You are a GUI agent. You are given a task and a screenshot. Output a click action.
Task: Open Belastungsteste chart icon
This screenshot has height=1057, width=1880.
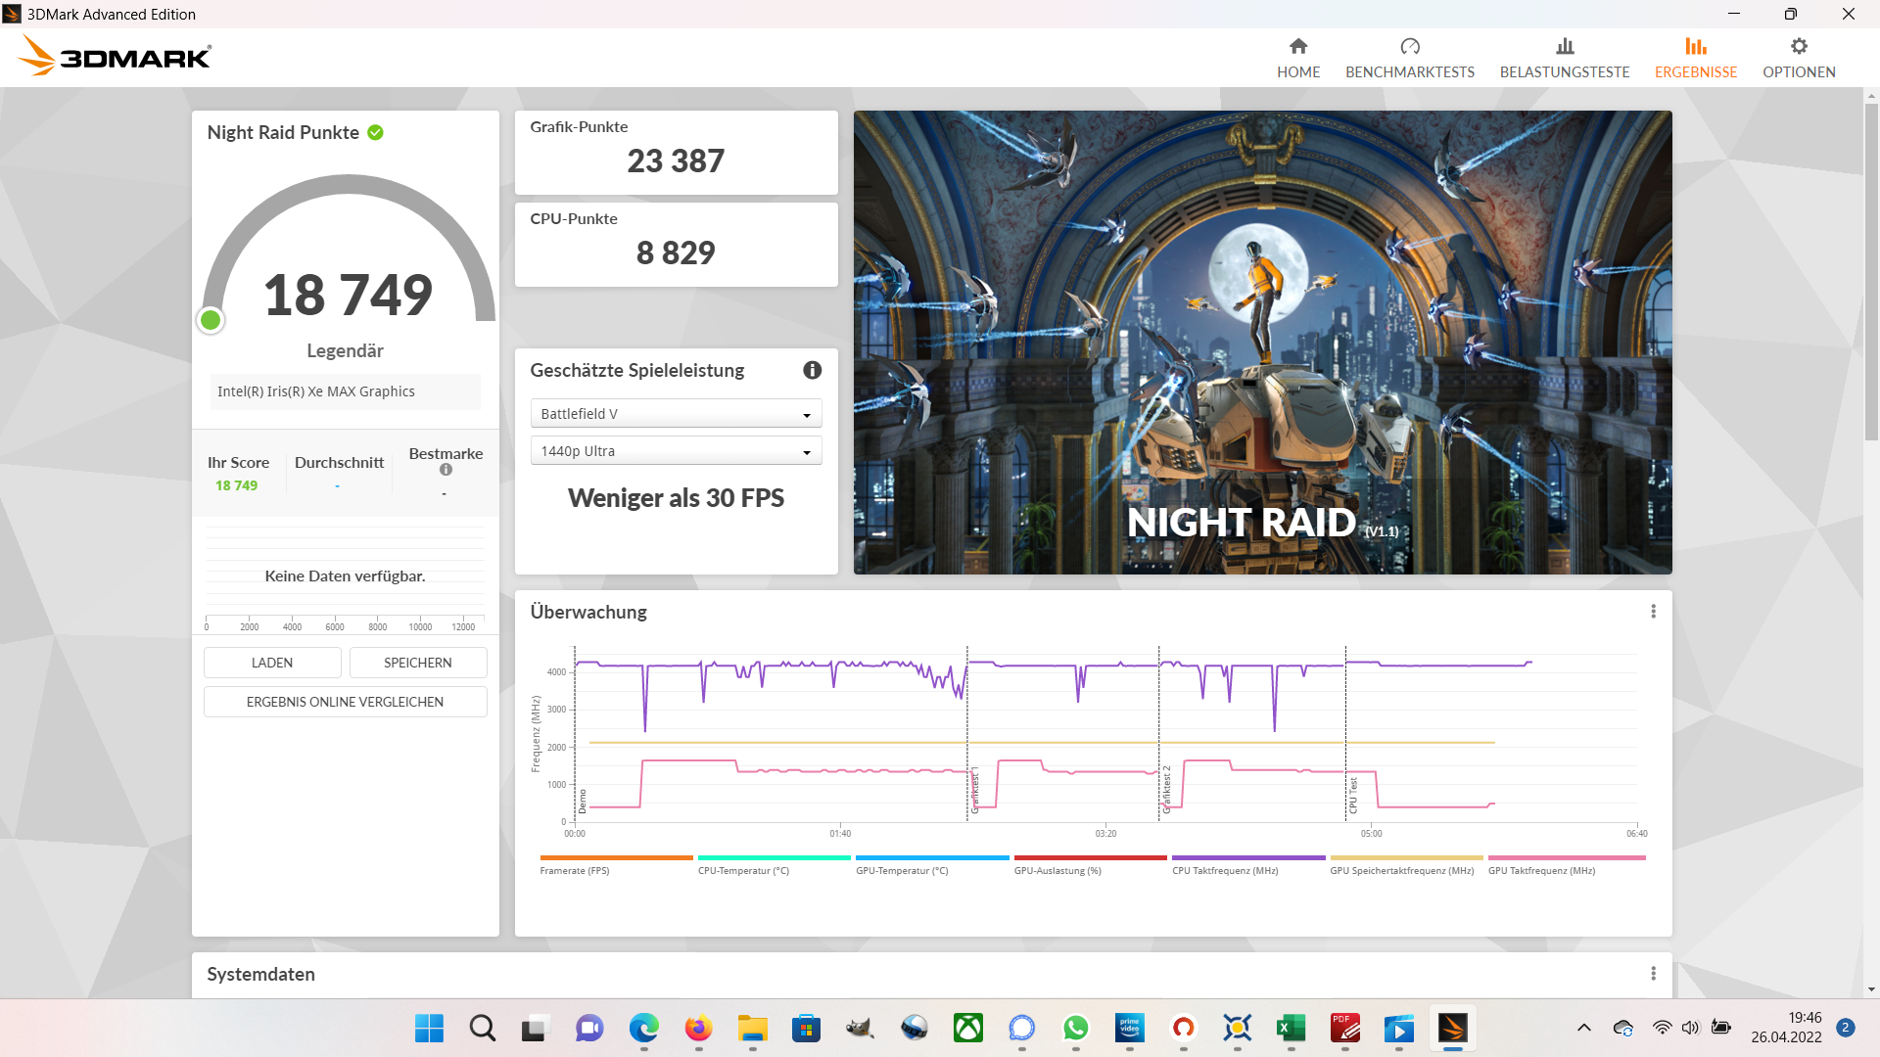(1564, 46)
